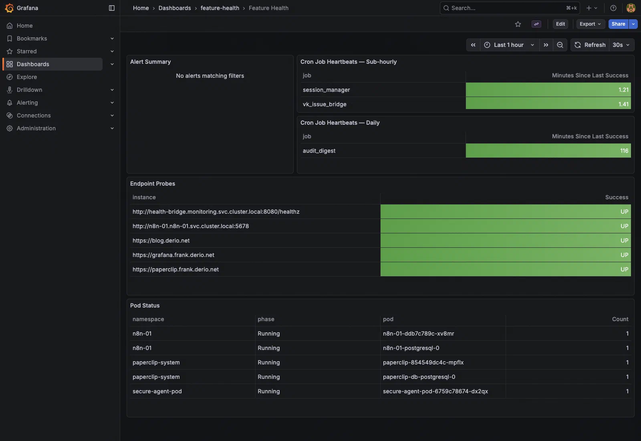Click the Refresh button label
This screenshot has height=441, width=641.
pos(595,45)
